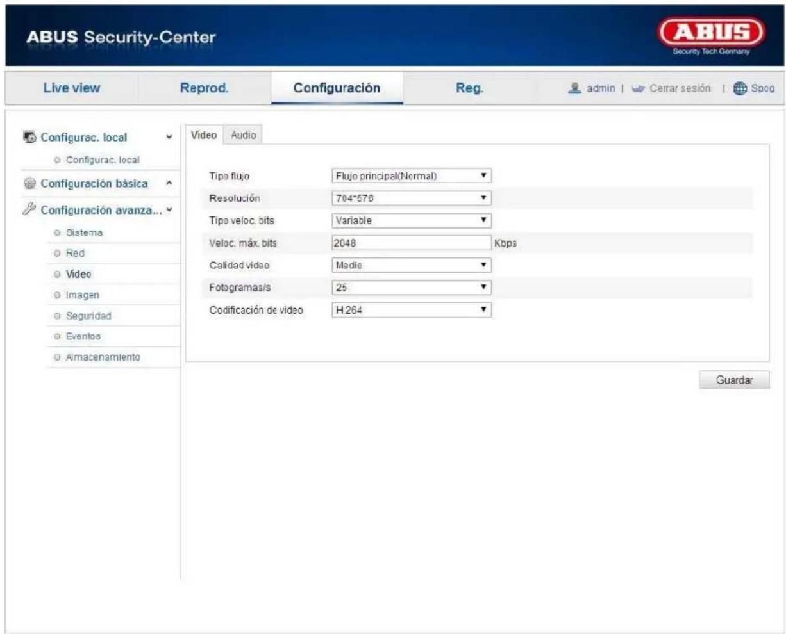Switch to the Vídeo sub-tab
Viewport: 786px width, 634px height.
tap(204, 134)
